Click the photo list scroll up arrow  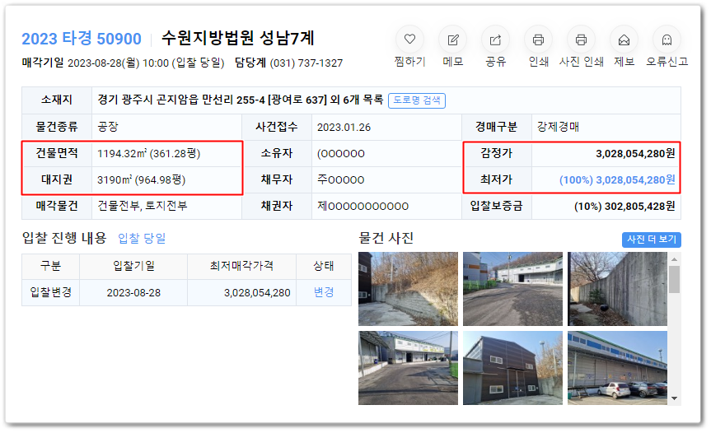[x=674, y=259]
